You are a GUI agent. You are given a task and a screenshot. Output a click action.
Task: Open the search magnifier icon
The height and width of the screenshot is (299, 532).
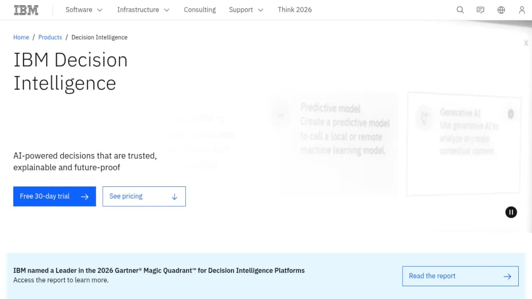click(x=460, y=10)
